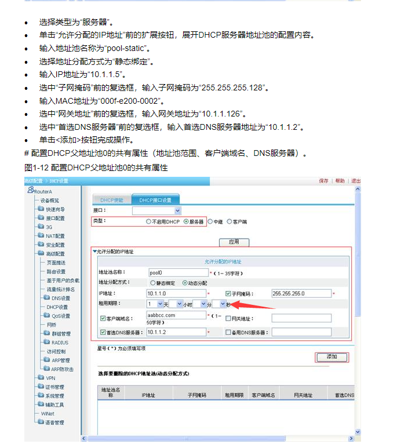Toggle the 客户端域名 checkbox

pos(103,318)
